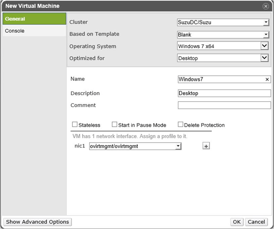Viewport: 274px width, 229px height.
Task: Select the General tab
Action: (34, 19)
